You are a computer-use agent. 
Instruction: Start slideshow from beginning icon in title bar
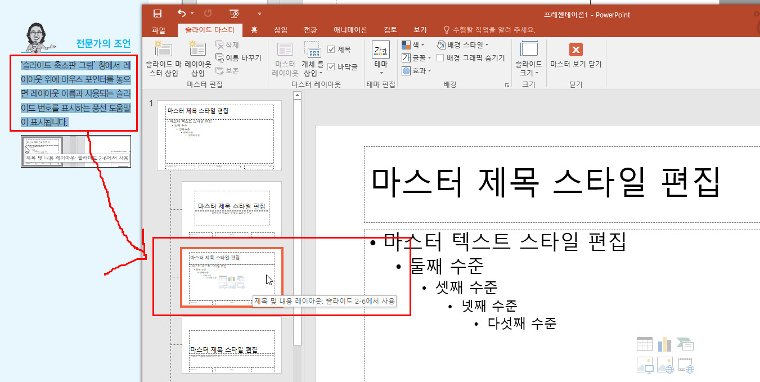234,14
